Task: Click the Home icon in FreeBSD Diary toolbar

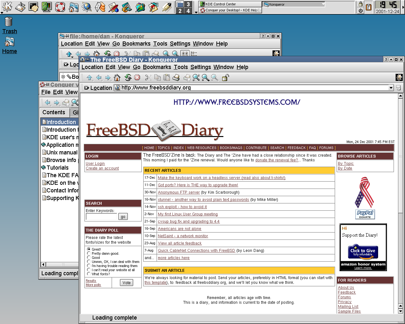Action: point(117,78)
